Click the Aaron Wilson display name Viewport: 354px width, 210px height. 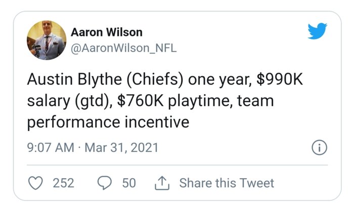tap(107, 32)
